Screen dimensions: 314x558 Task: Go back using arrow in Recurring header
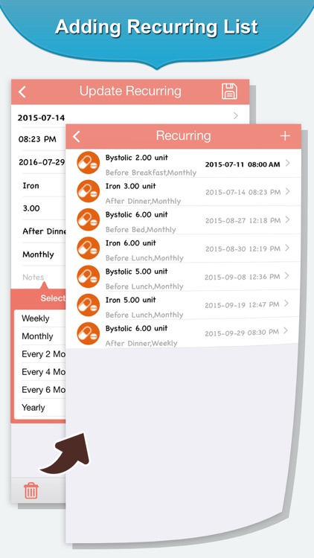click(x=77, y=136)
